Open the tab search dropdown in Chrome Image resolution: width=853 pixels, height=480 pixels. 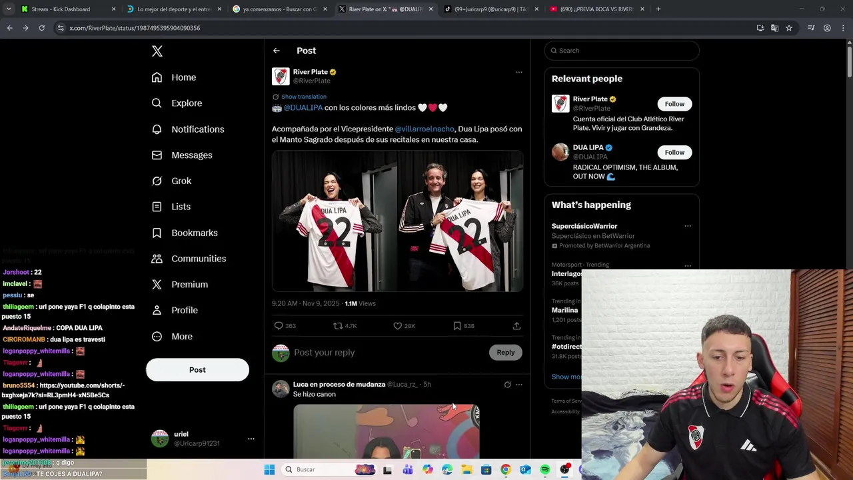pos(9,9)
